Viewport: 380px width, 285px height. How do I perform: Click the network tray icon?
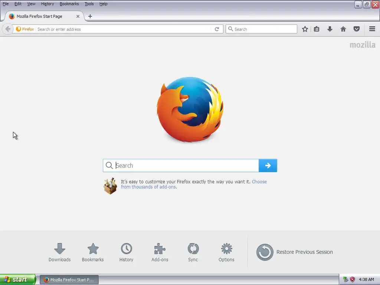pos(345,279)
